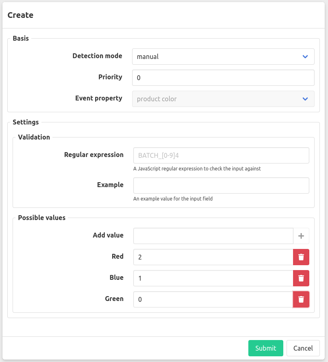Click the 'Validation' section heading

(34, 137)
